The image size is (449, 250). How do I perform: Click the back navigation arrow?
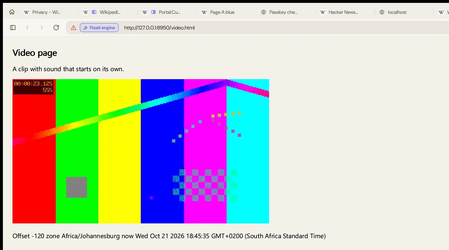tap(27, 28)
